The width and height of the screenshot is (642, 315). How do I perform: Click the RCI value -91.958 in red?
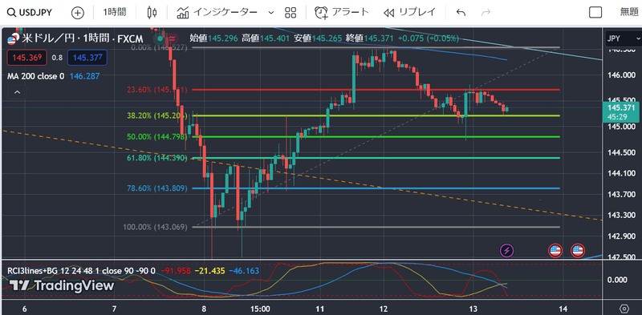[176, 270]
